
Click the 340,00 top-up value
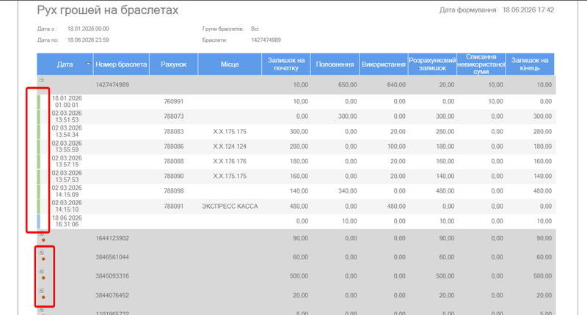(x=347, y=191)
